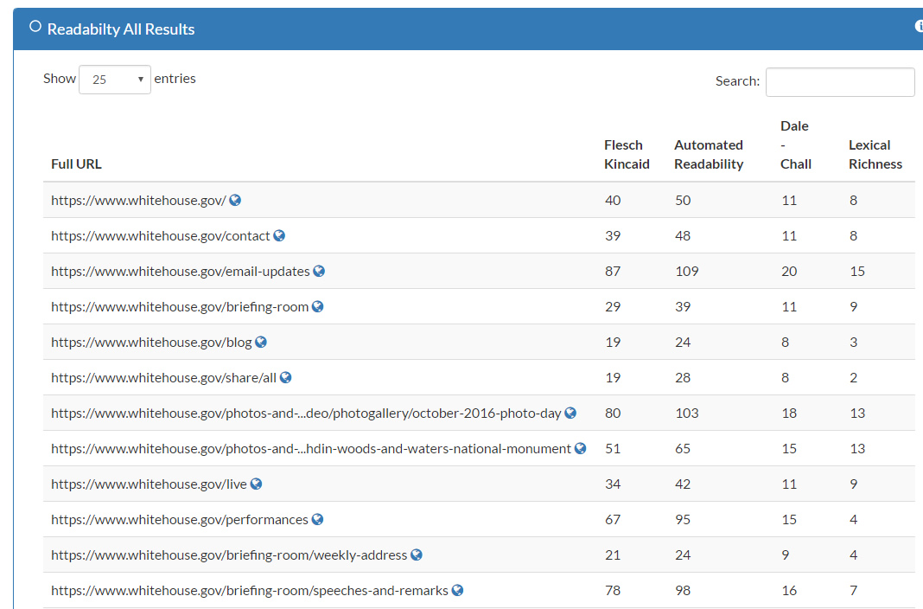Sort by Lexical Richness column header

tap(875, 154)
